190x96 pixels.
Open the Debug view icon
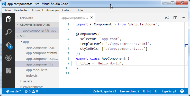click(8, 58)
